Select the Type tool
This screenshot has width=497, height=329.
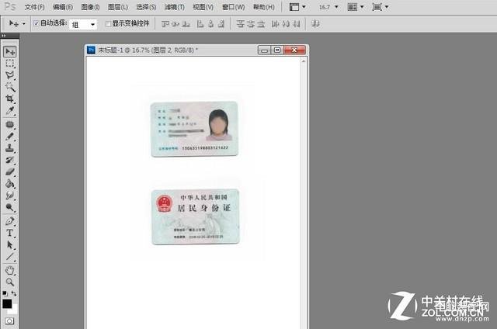pos(10,233)
